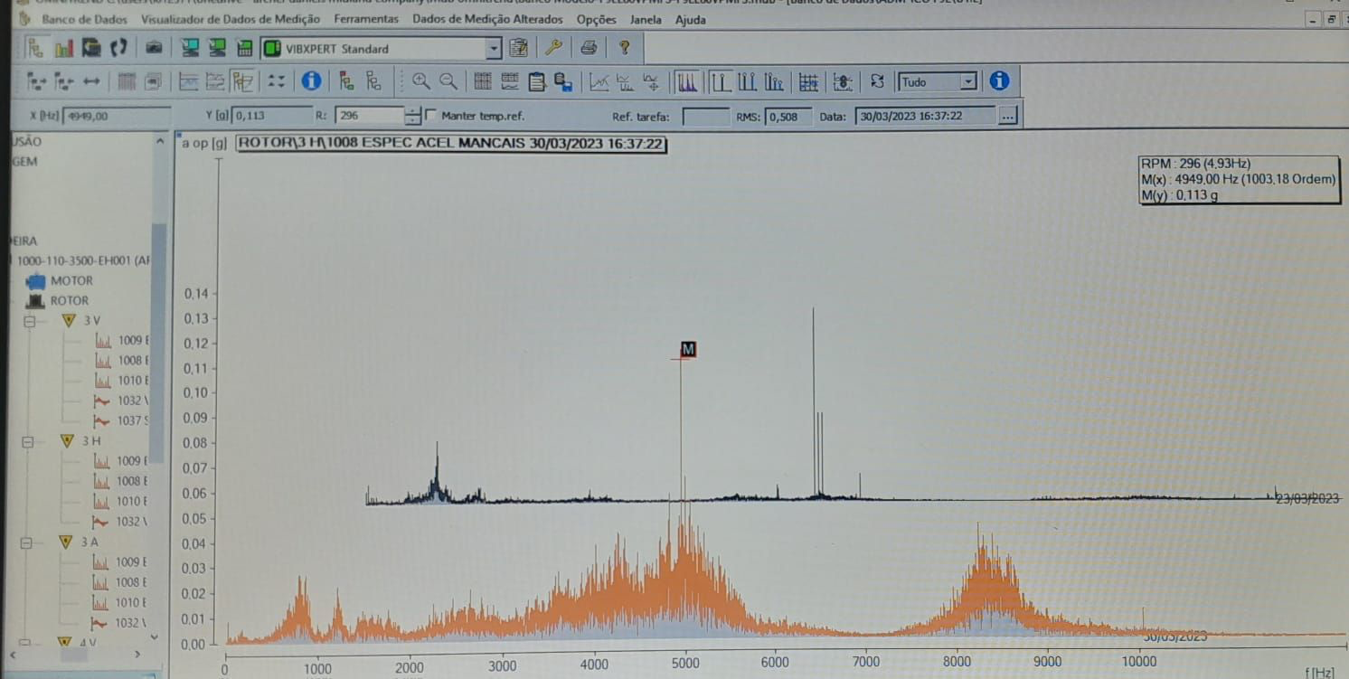Viewport: 1349px width, 679px height.
Task: Click the wrench tools icon
Action: 553,48
